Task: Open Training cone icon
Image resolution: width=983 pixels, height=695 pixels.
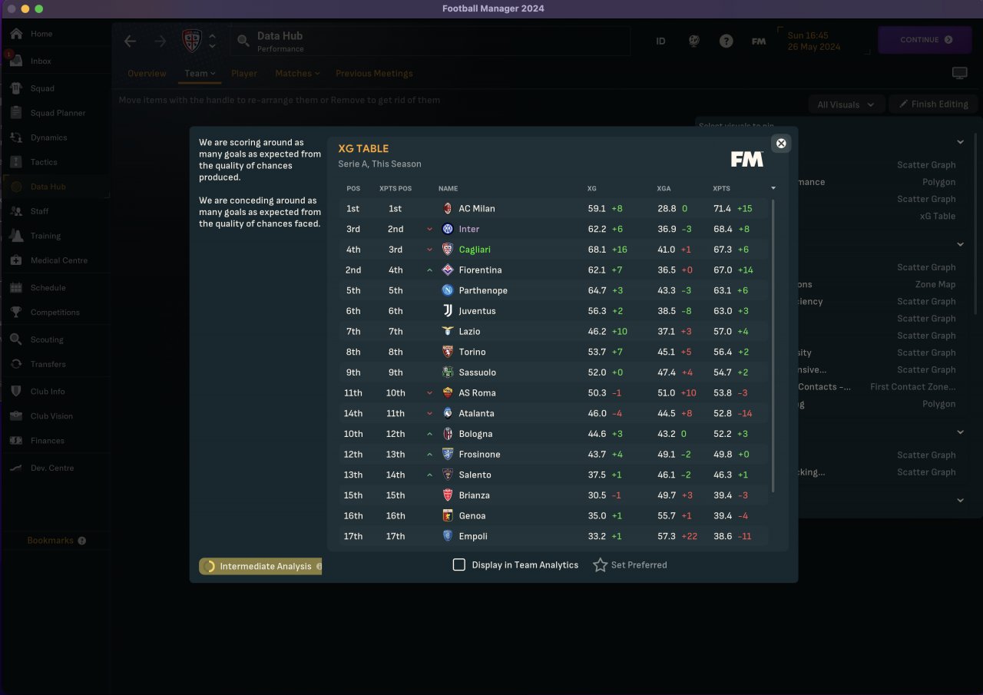Action: (16, 236)
